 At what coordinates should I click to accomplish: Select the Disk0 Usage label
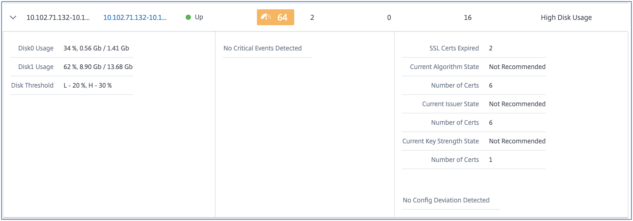(36, 48)
